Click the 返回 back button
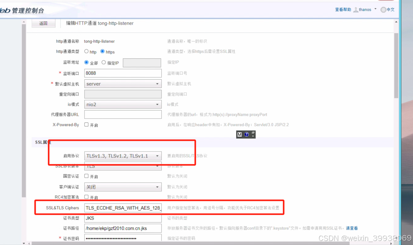This screenshot has height=245, width=413. [x=43, y=23]
